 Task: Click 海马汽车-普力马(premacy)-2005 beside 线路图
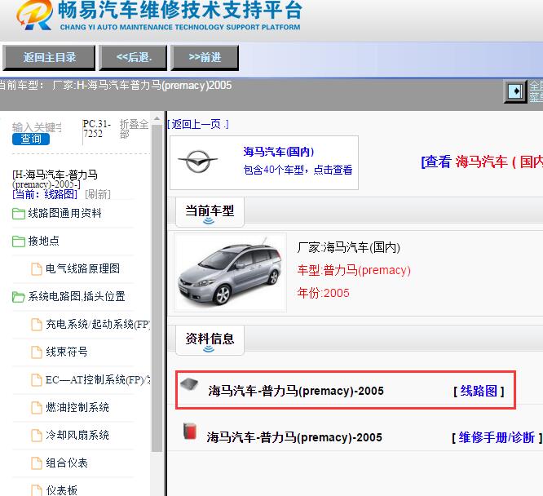296,391
